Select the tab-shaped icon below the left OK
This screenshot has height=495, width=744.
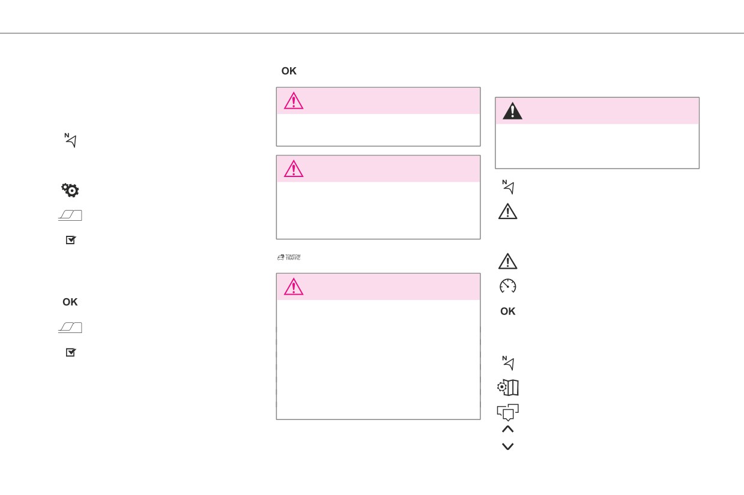click(70, 328)
